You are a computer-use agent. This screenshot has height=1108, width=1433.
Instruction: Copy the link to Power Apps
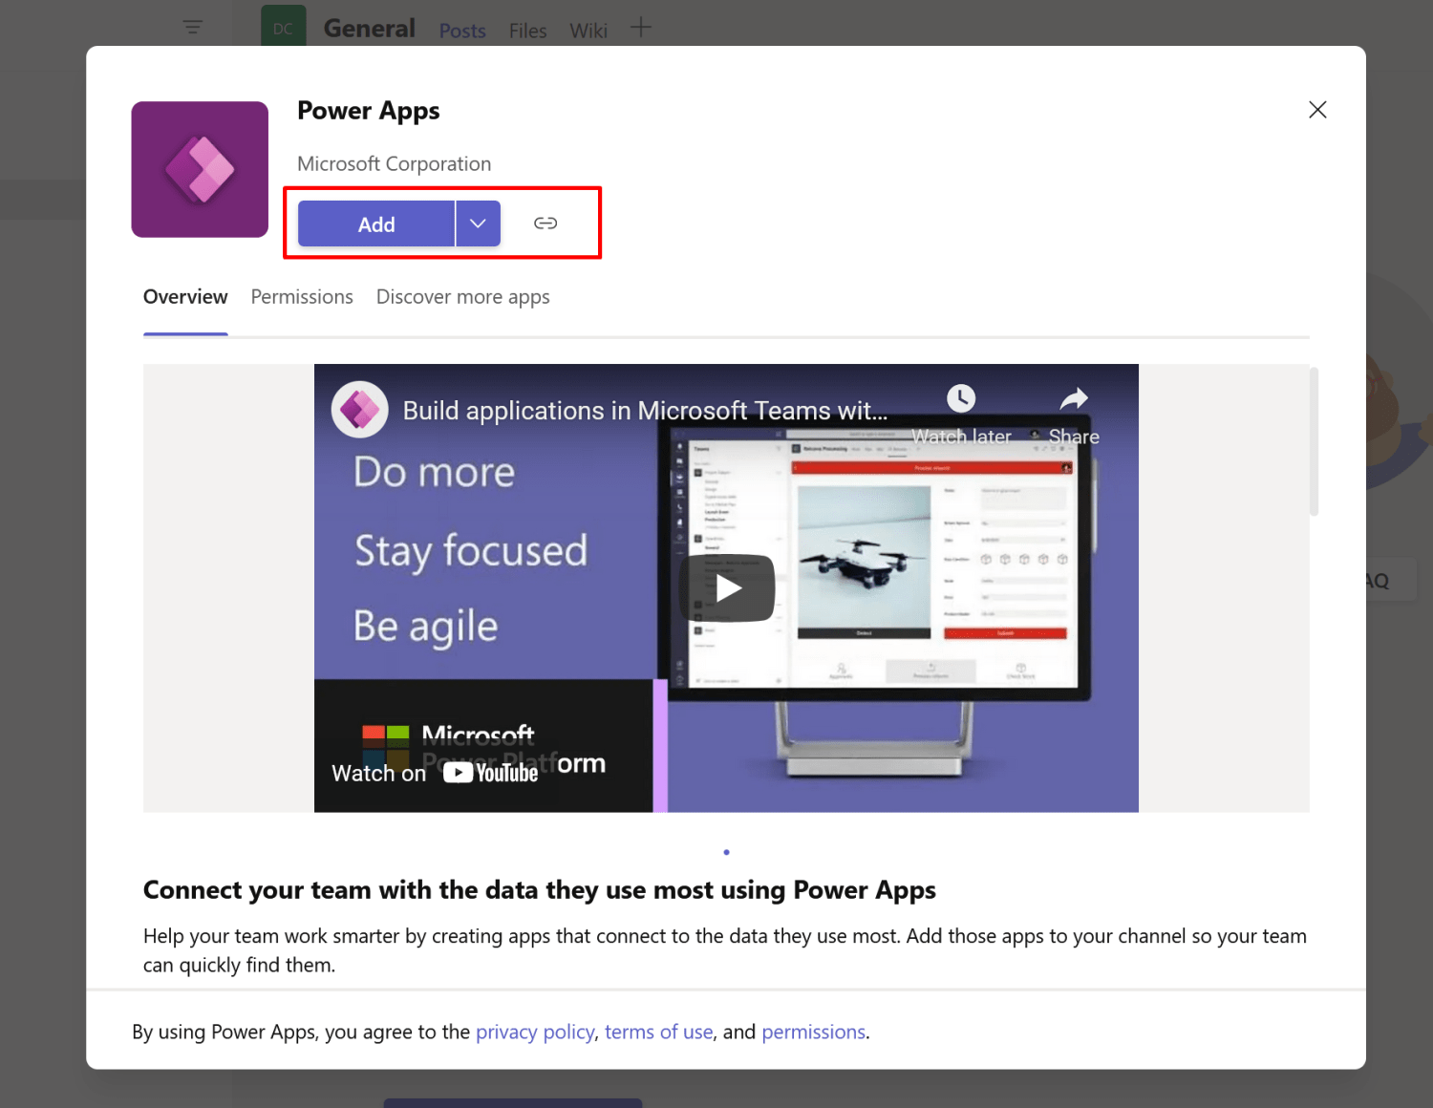click(545, 223)
